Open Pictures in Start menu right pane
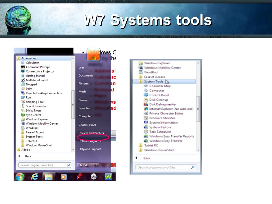The width and height of the screenshot is (272, 204). [x=84, y=83]
